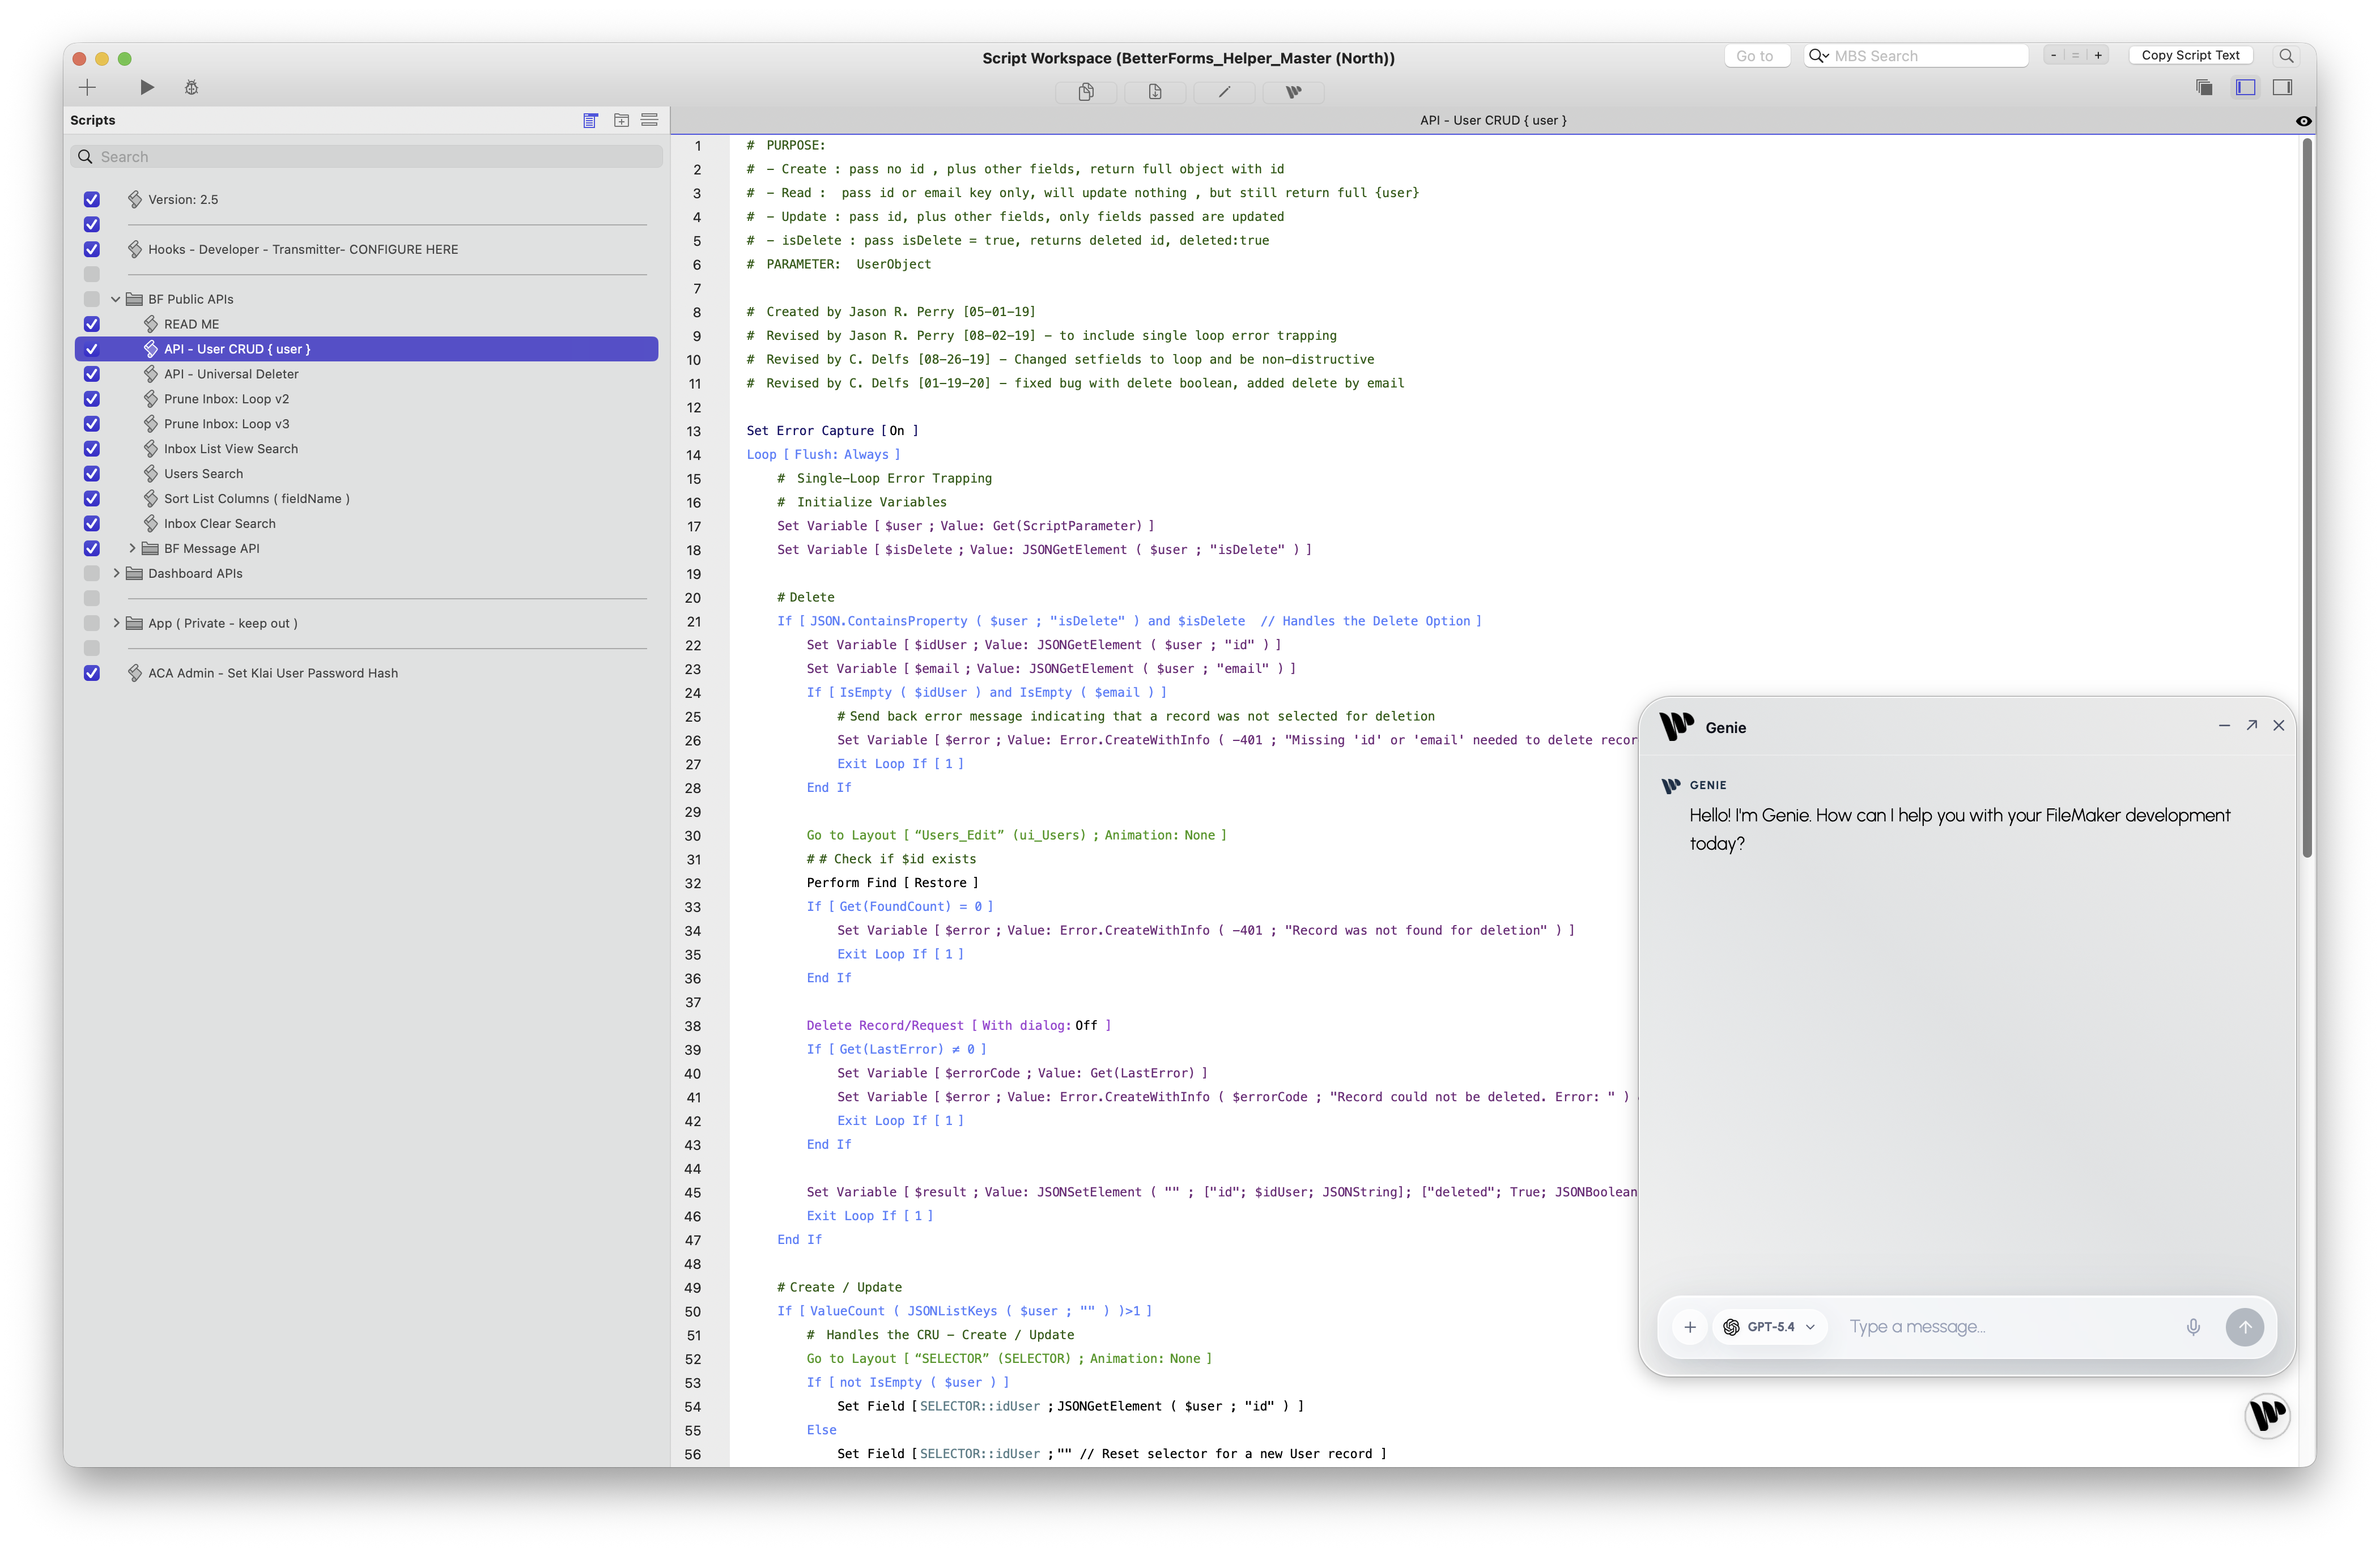The image size is (2380, 1551).
Task: Click the new folder icon in Scripts header
Action: [621, 120]
